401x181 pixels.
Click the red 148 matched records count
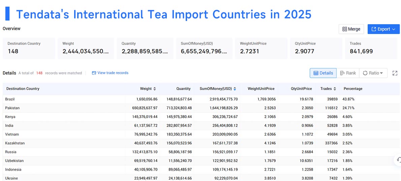tap(39, 73)
